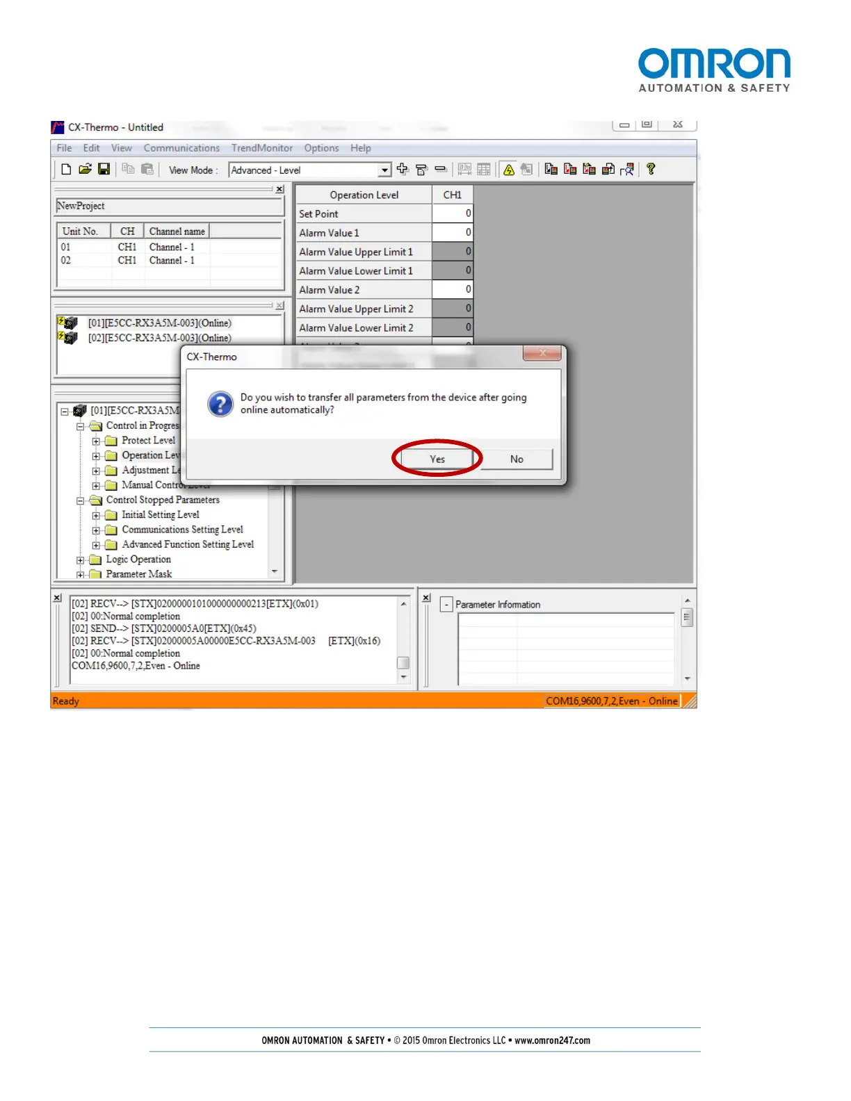Image resolution: width=851 pixels, height=1101 pixels.
Task: Select the Parameter Mask tree item
Action: (139, 574)
